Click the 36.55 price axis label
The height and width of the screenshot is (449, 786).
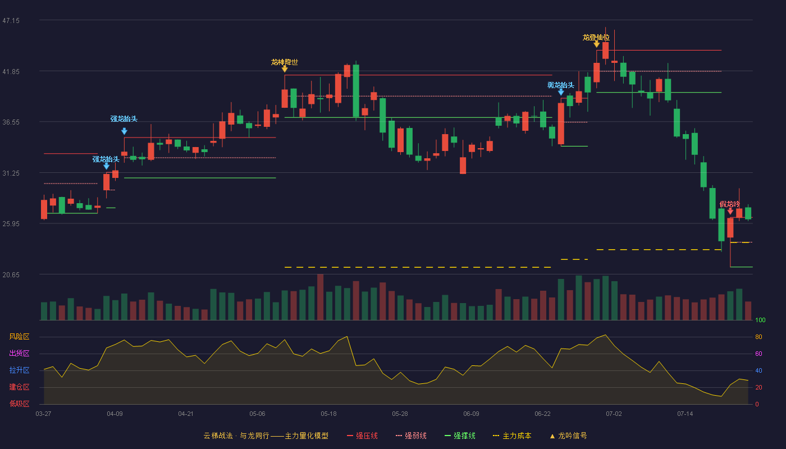point(11,122)
